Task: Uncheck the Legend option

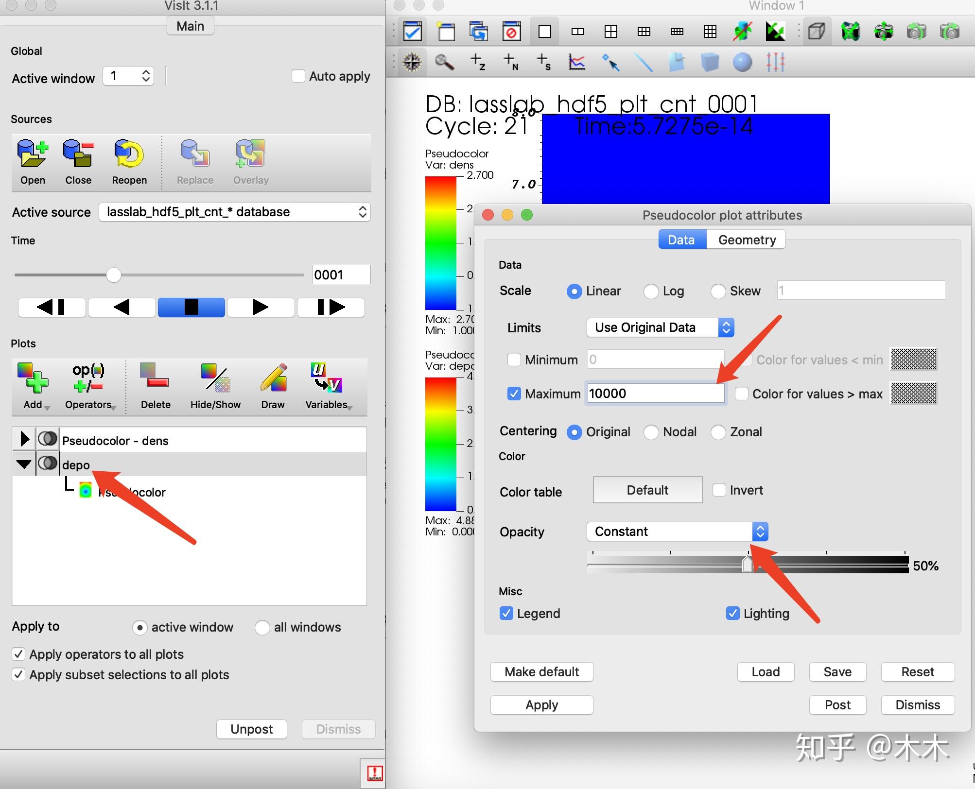Action: click(506, 613)
